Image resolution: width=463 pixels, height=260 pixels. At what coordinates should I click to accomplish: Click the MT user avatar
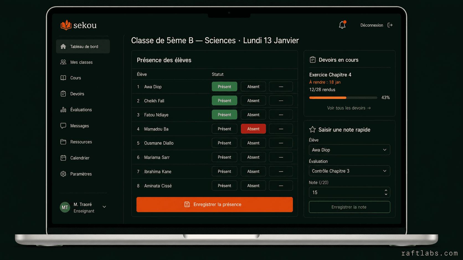[65, 207]
